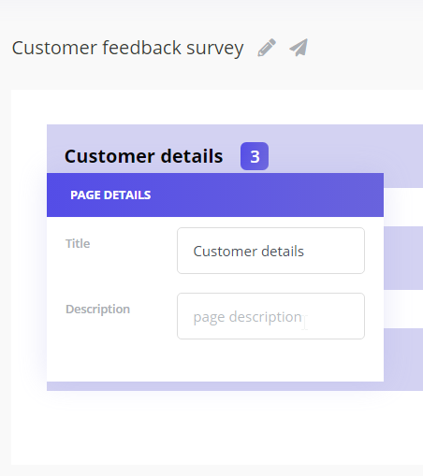Image resolution: width=423 pixels, height=476 pixels.
Task: Click the number 3 badge
Action: pyautogui.click(x=255, y=156)
